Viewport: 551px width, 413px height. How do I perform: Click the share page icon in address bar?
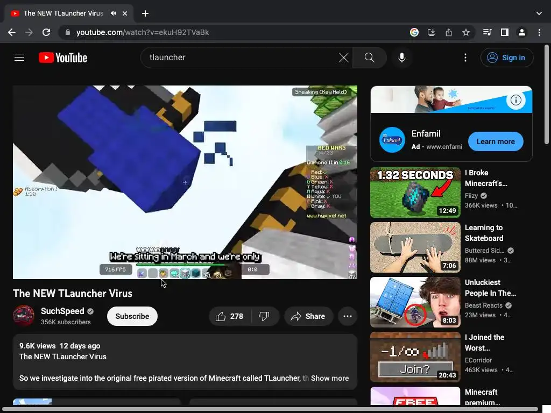[x=449, y=32]
